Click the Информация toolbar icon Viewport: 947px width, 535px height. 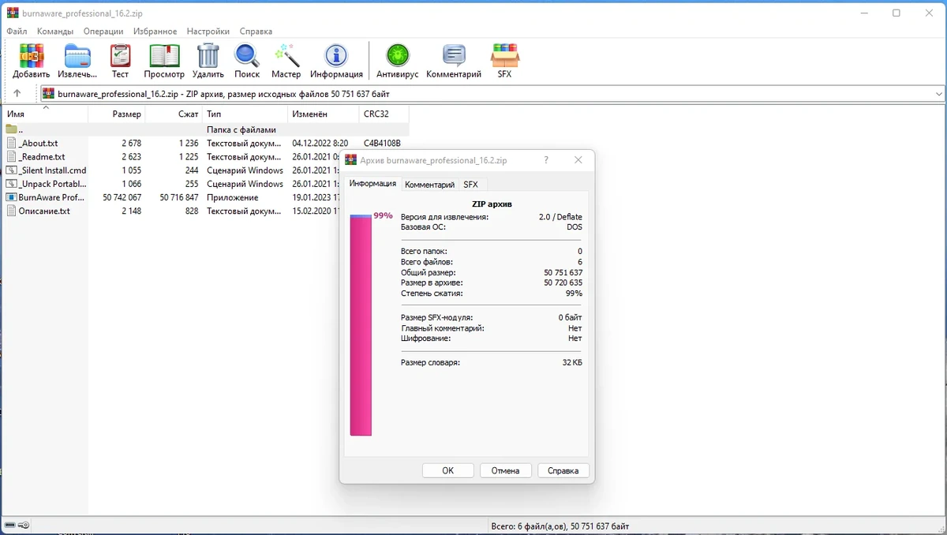click(x=336, y=61)
